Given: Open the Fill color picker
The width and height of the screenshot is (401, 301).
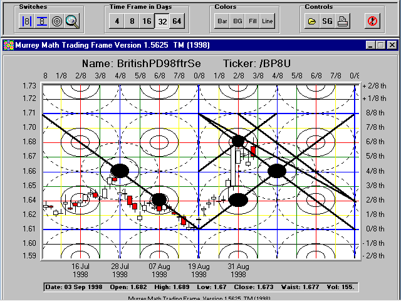Looking at the screenshot, I should 253,21.
